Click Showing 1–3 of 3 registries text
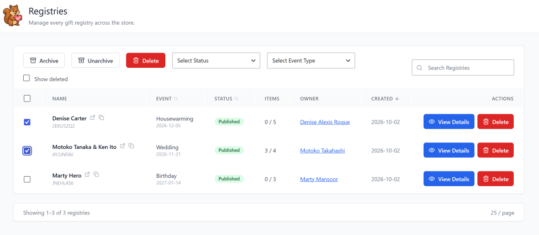 click(56, 213)
